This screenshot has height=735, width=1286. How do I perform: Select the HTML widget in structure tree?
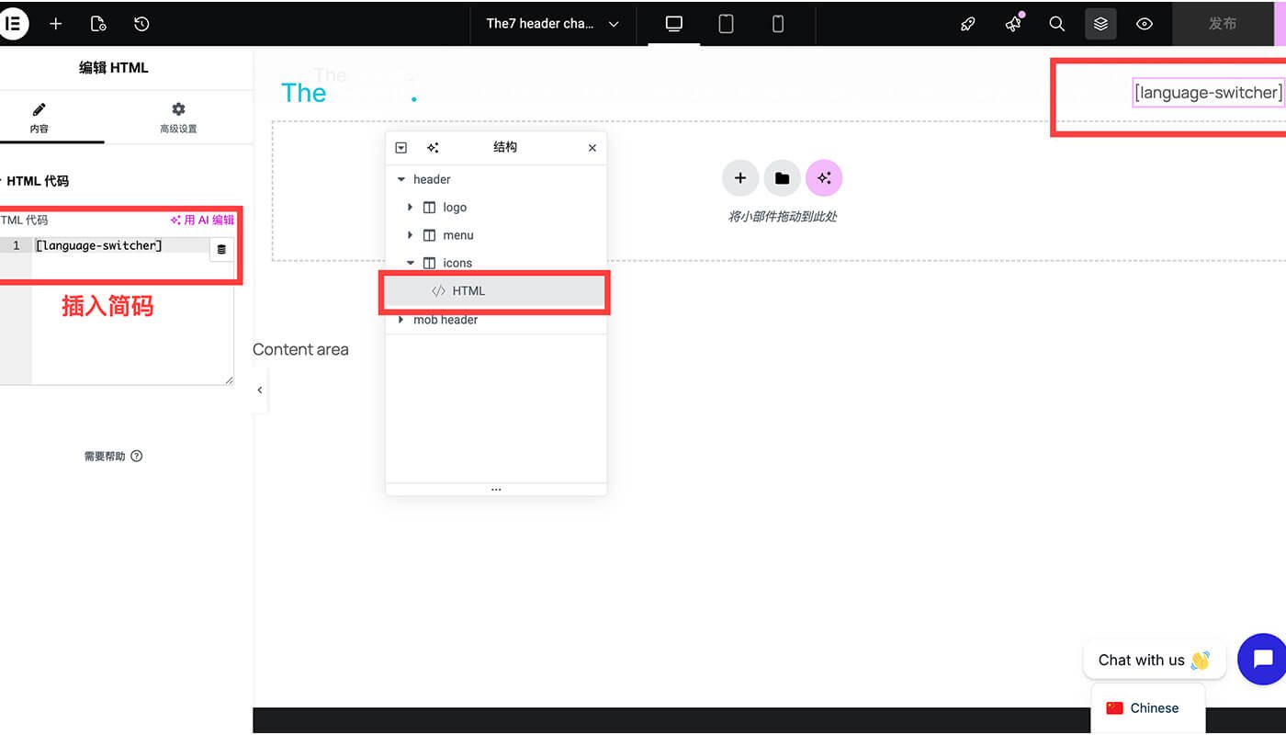click(x=468, y=291)
